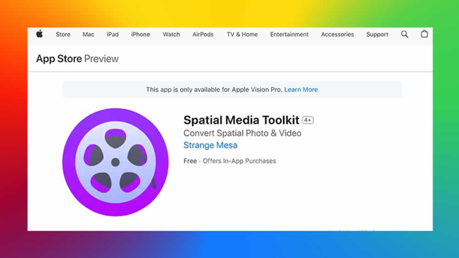Viewport: 459px width, 258px height.
Task: Click the 4+ age rating badge
Action: 308,120
